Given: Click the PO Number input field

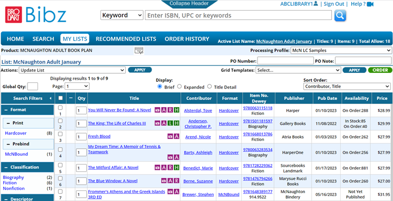Looking at the screenshot, I should pos(286,61).
